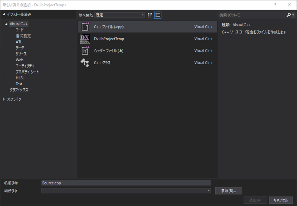This screenshot has height=206, width=297.
Task: Expand the オンライン section
Action: (x=4, y=99)
